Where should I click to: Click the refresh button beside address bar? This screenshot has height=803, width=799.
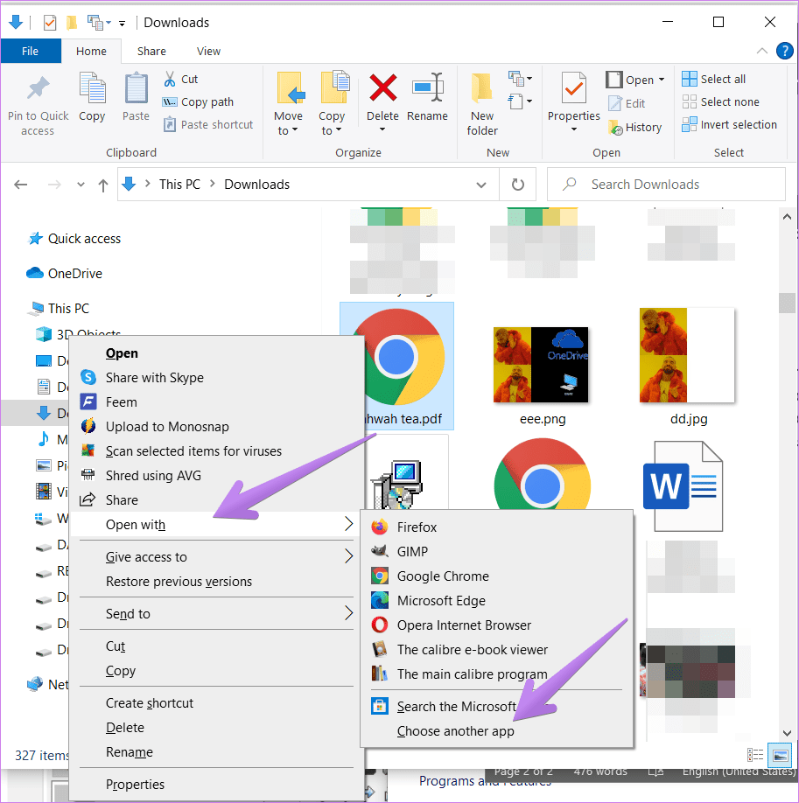point(518,185)
